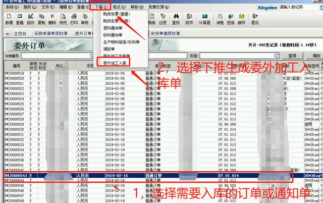Click the 编号 column header
323x203 pixels.
click(x=17, y=66)
